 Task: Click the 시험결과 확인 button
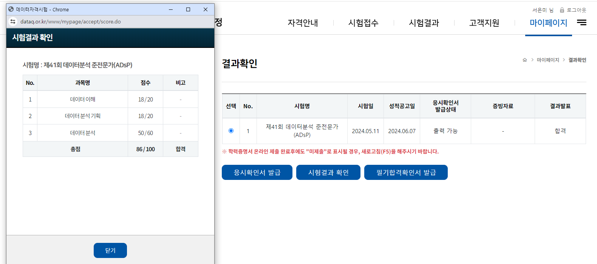[x=328, y=172]
